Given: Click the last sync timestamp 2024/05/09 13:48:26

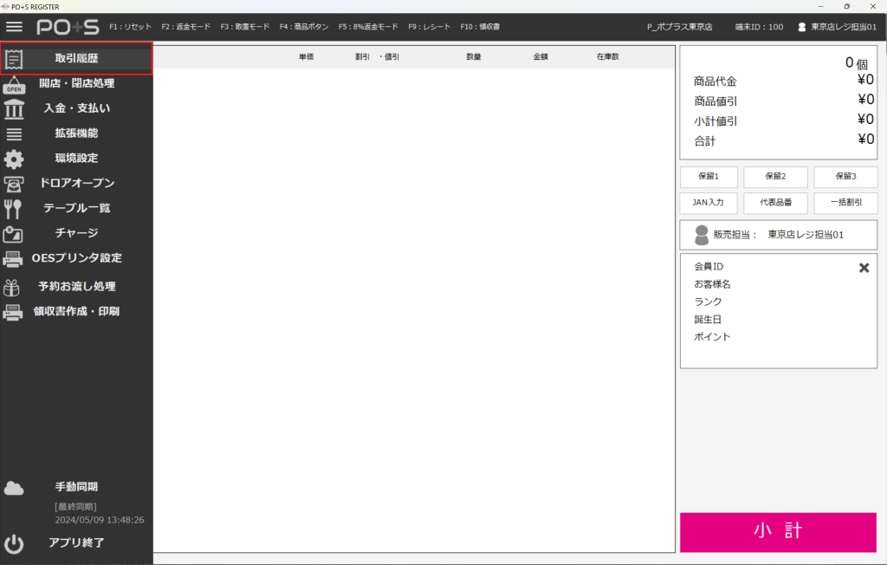Looking at the screenshot, I should [100, 520].
